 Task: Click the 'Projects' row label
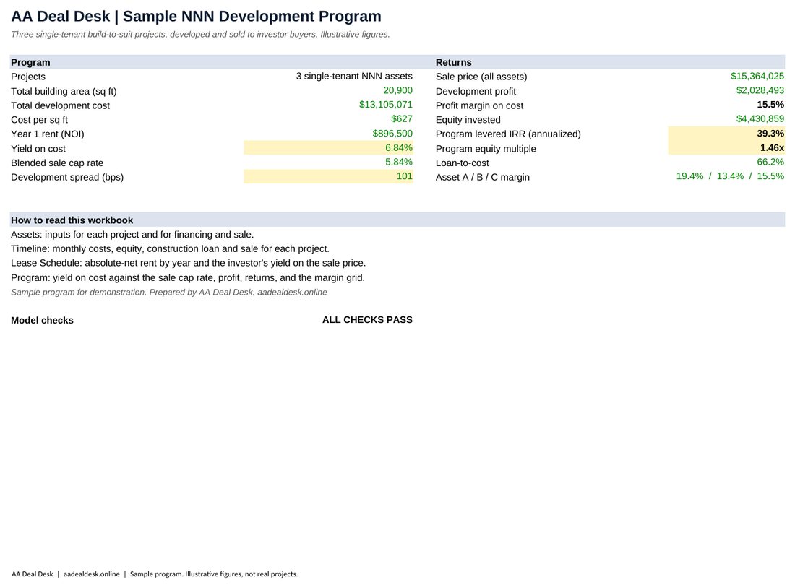point(28,77)
